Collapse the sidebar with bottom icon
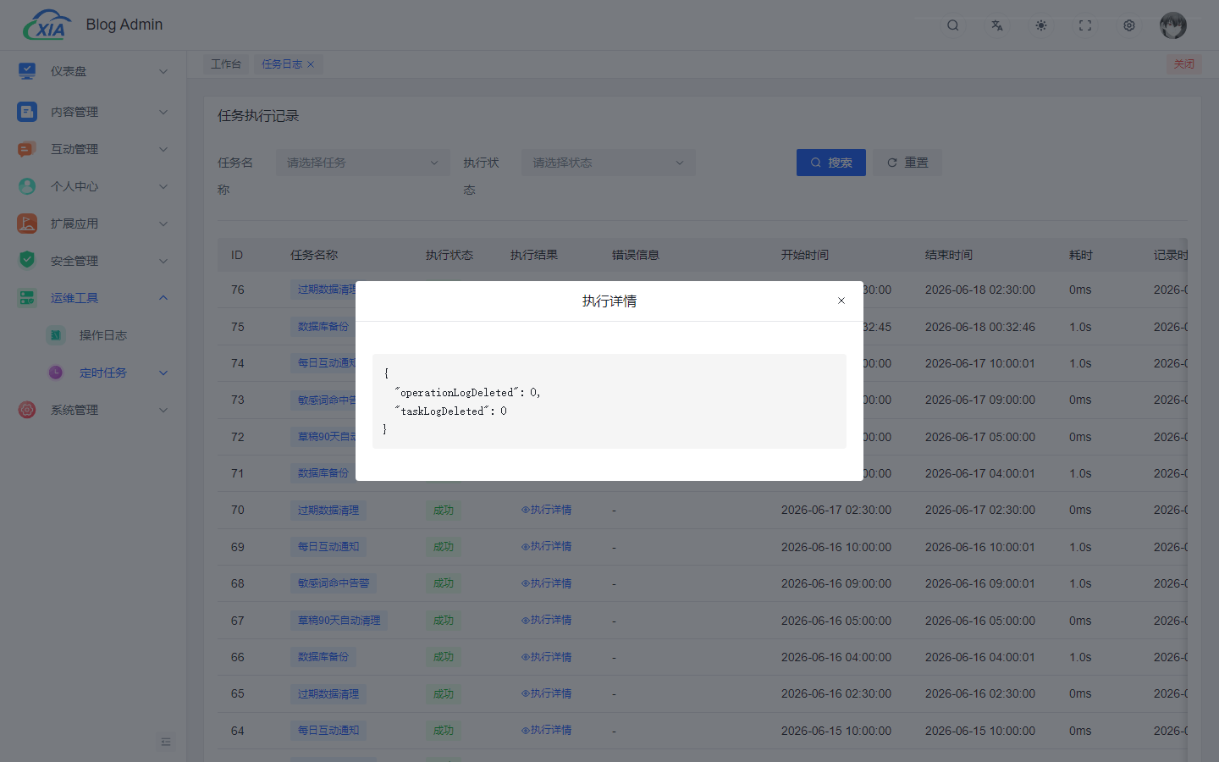 tap(166, 742)
